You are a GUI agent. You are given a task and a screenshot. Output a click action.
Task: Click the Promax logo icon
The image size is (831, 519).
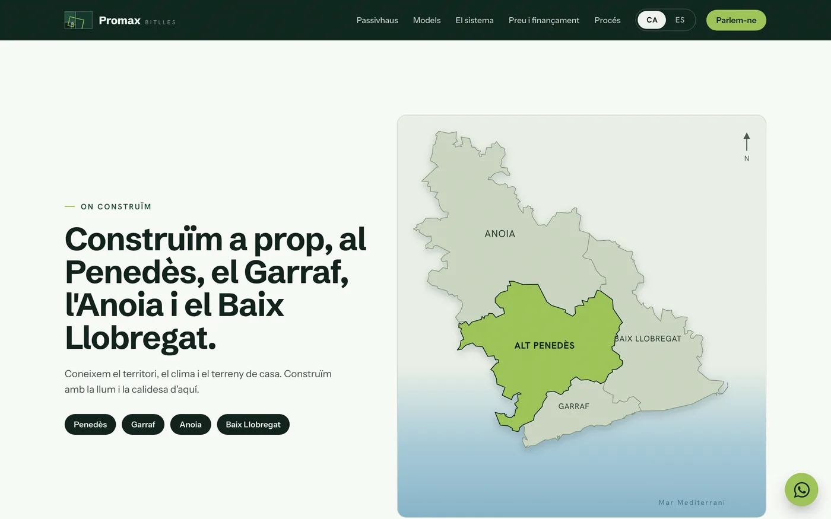point(78,20)
